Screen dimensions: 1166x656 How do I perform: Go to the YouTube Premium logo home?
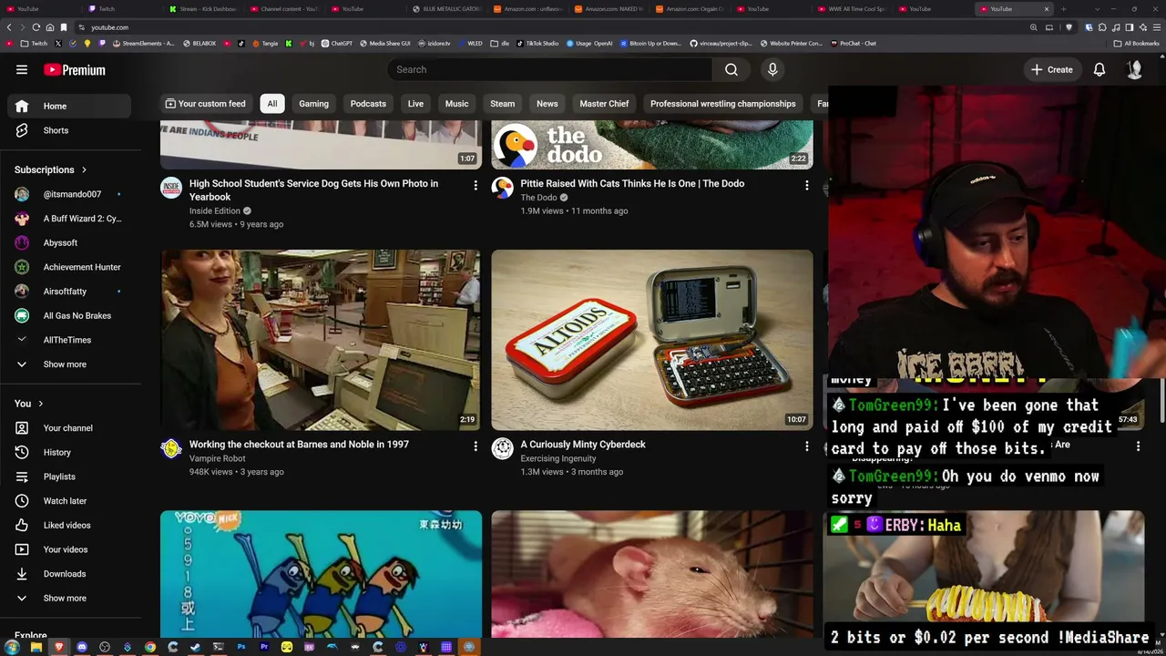[x=75, y=70]
